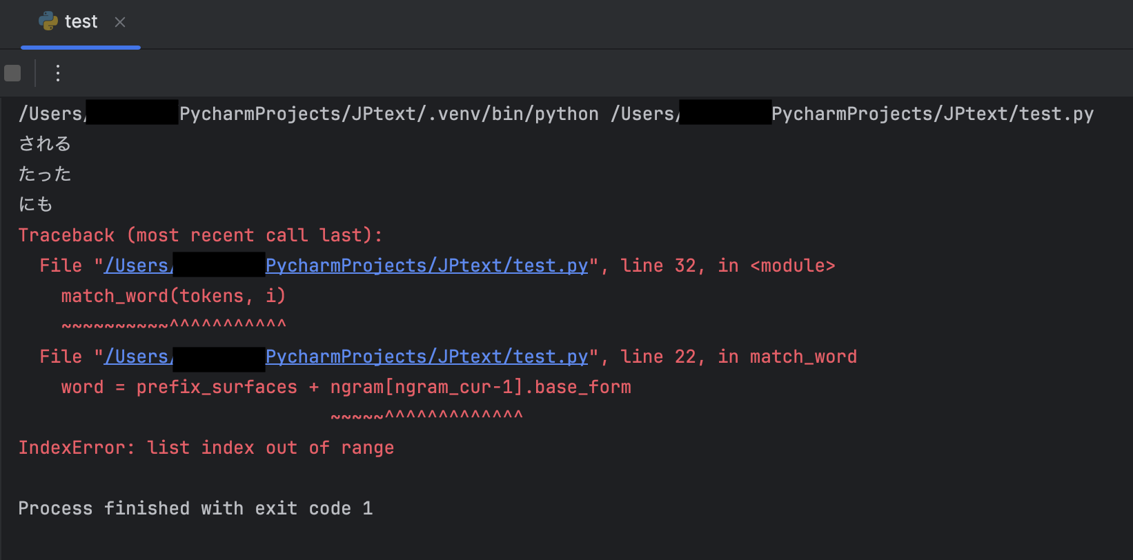Open the /Users link on the line 32 traceback
Screen dimensions: 1133x560
138,266
